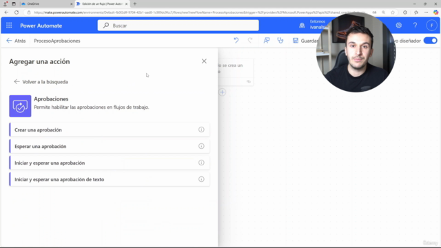
Task: Bookmark this page with star icon
Action: pos(393,12)
